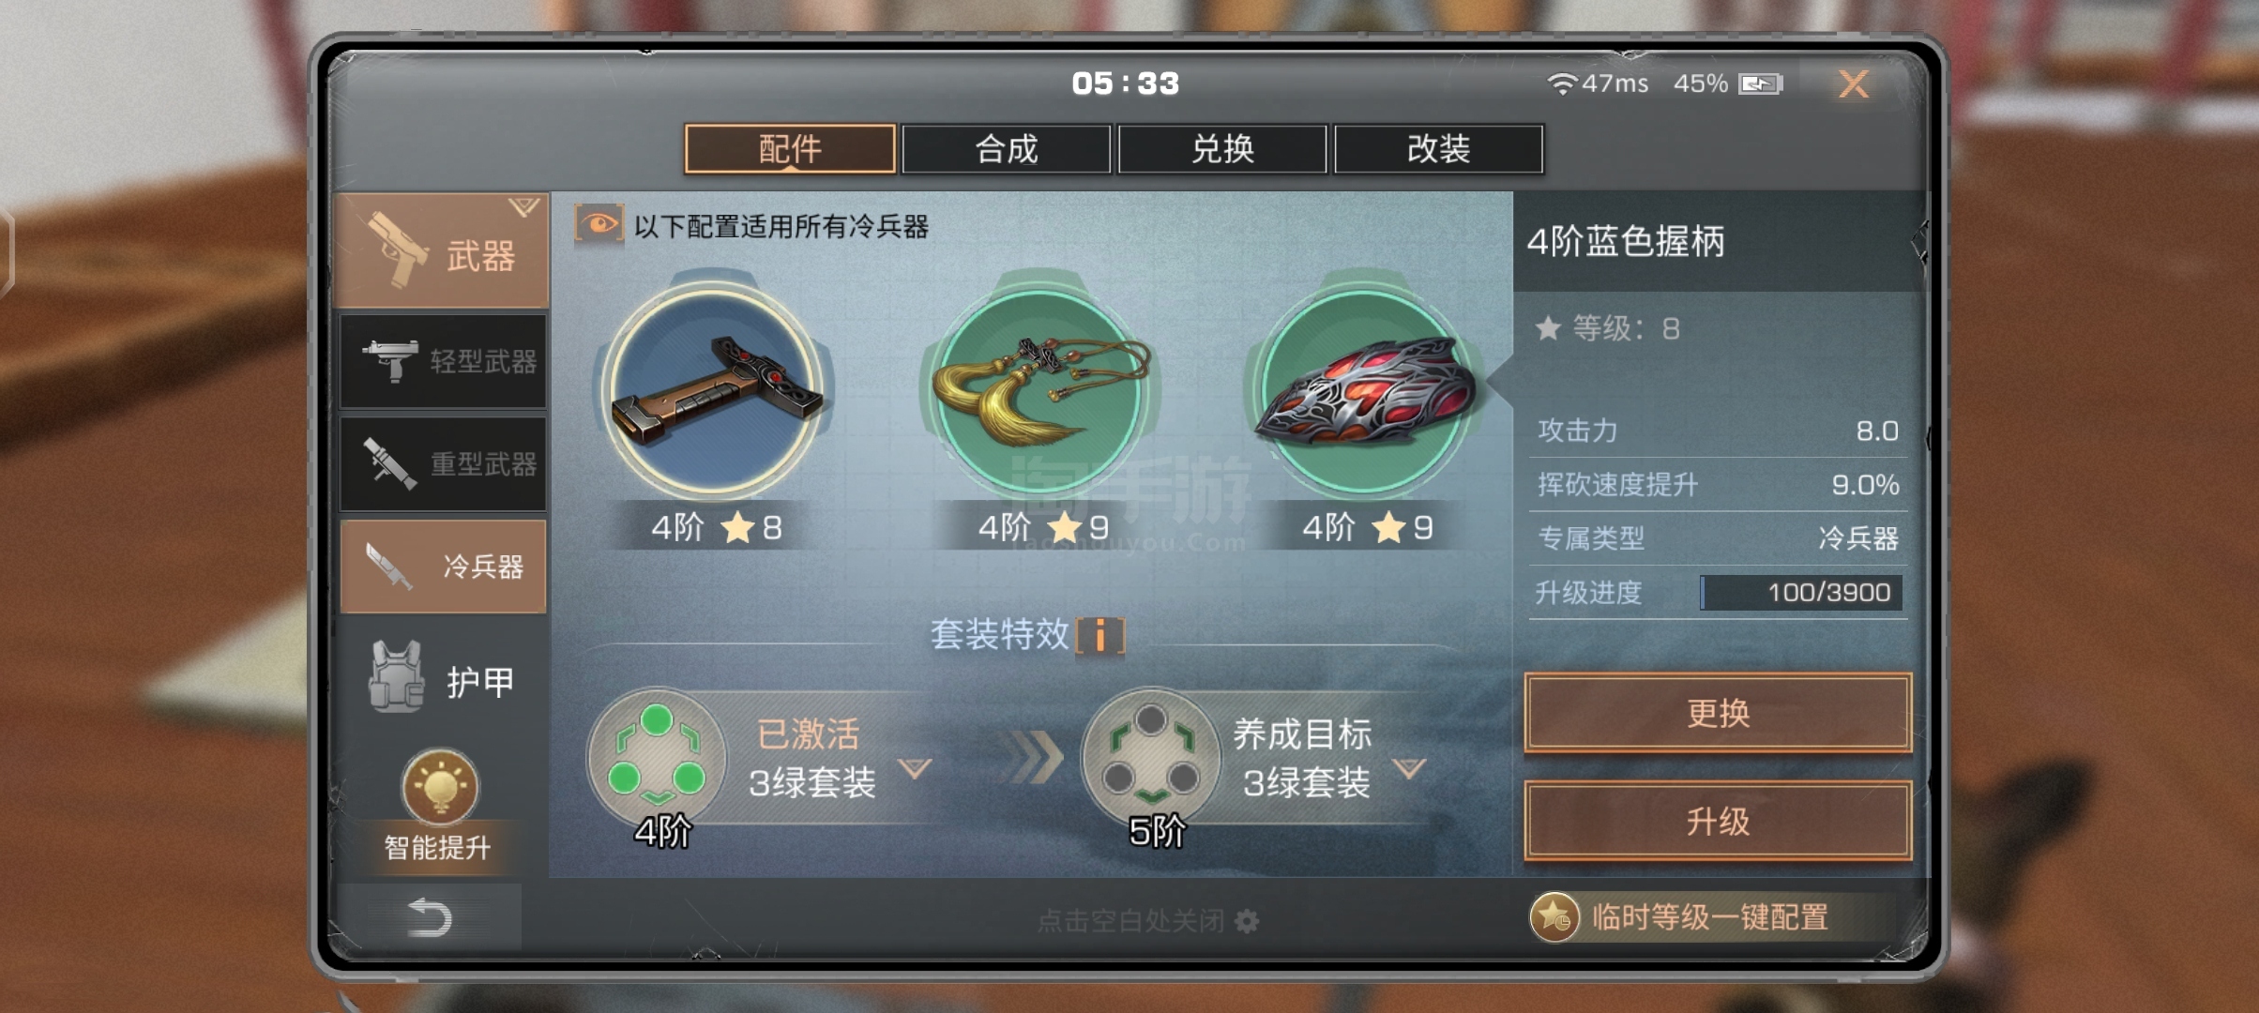Switch to the 改装 tab

click(x=1438, y=149)
